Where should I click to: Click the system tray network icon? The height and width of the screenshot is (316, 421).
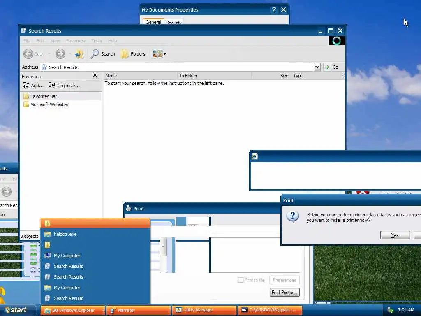(390, 310)
